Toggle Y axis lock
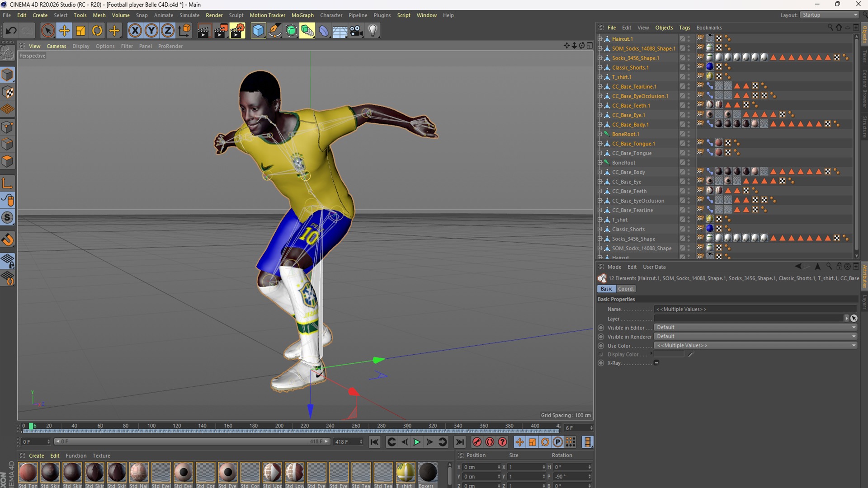The width and height of the screenshot is (868, 488). [x=151, y=31]
